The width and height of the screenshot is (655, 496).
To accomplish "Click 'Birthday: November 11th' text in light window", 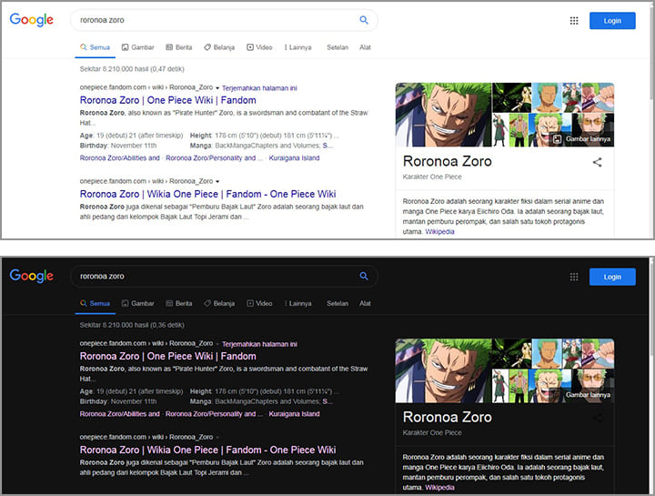I will click(118, 146).
